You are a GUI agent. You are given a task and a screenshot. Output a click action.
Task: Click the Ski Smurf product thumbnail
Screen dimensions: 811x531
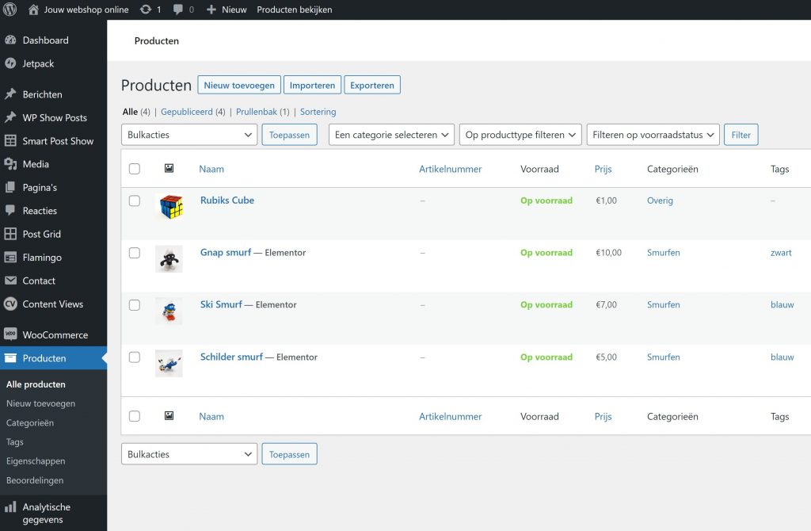click(169, 311)
